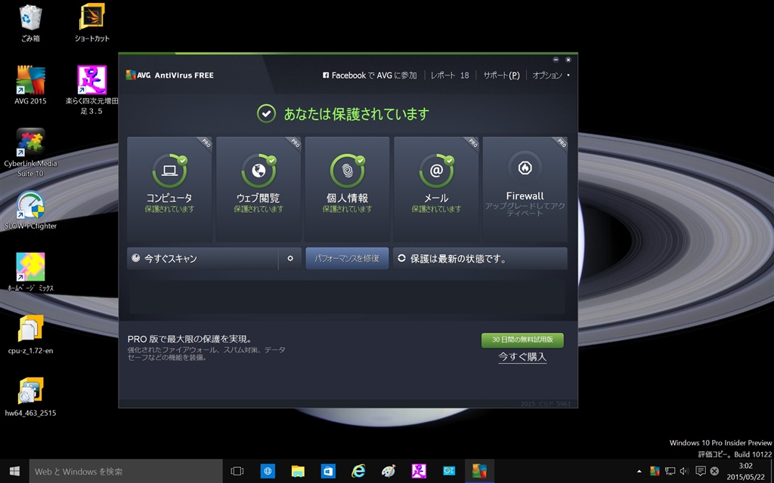The width and height of the screenshot is (774, 483).
Task: Click the AVG AntiVirus FREE logo
Action: 170,75
